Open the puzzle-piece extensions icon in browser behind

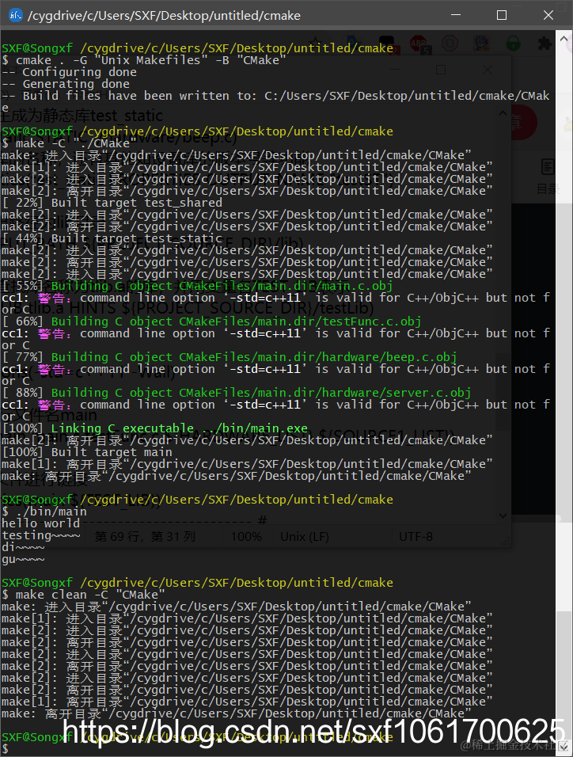pyautogui.click(x=544, y=44)
